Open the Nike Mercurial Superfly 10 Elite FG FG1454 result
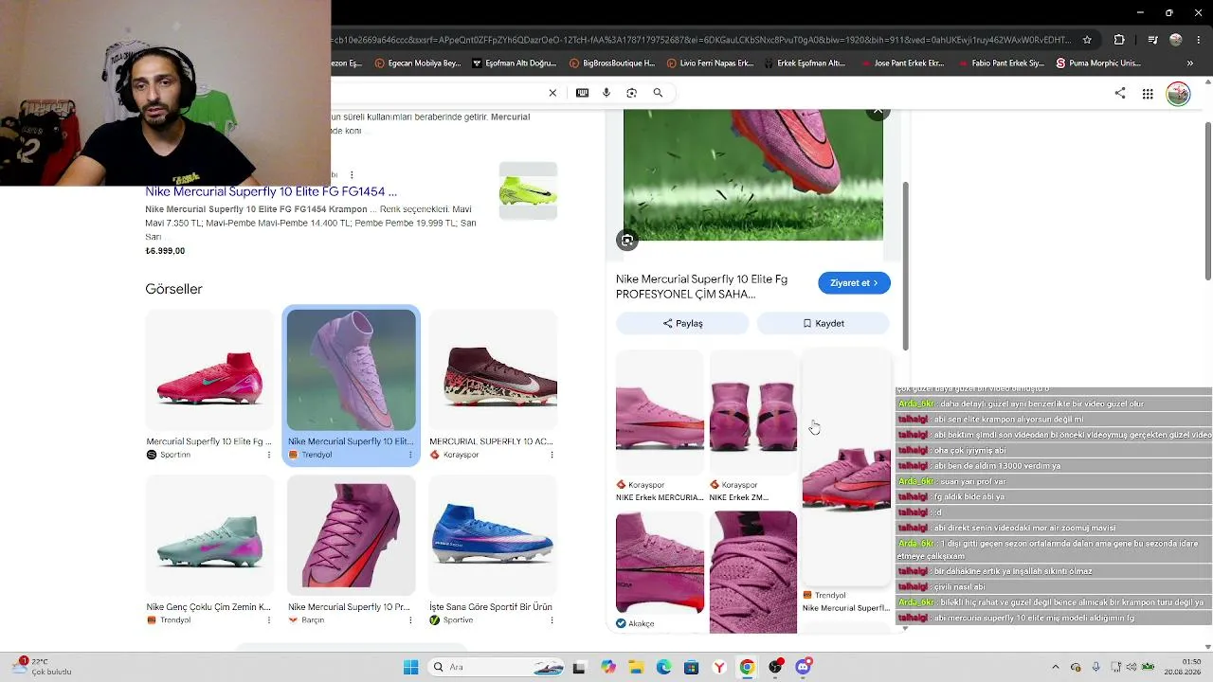The width and height of the screenshot is (1213, 682). (x=271, y=191)
